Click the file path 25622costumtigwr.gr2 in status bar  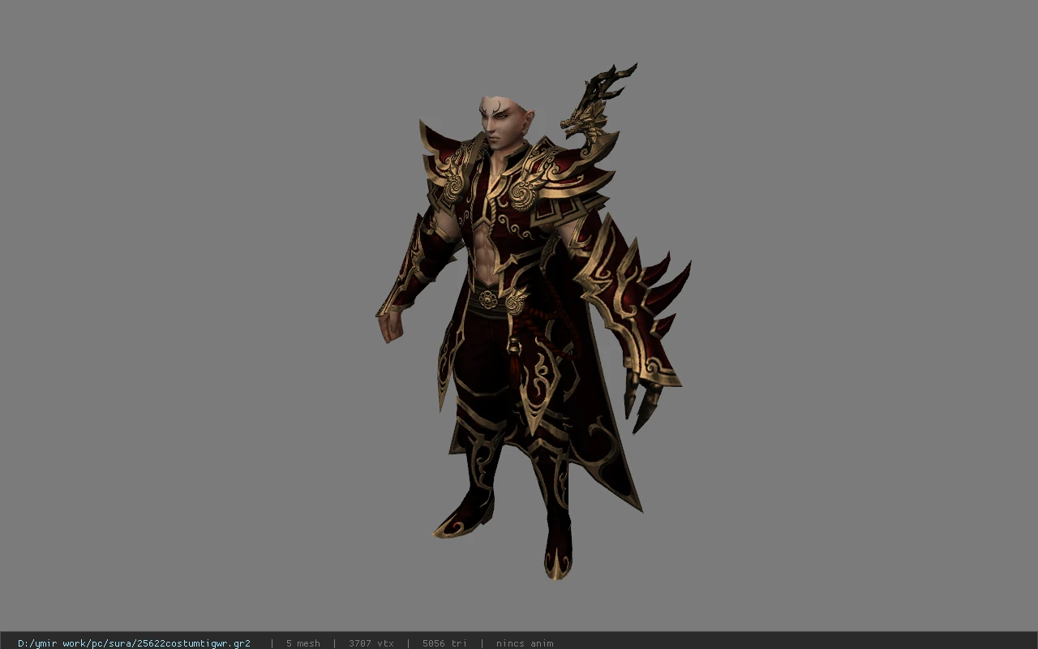pyautogui.click(x=134, y=643)
